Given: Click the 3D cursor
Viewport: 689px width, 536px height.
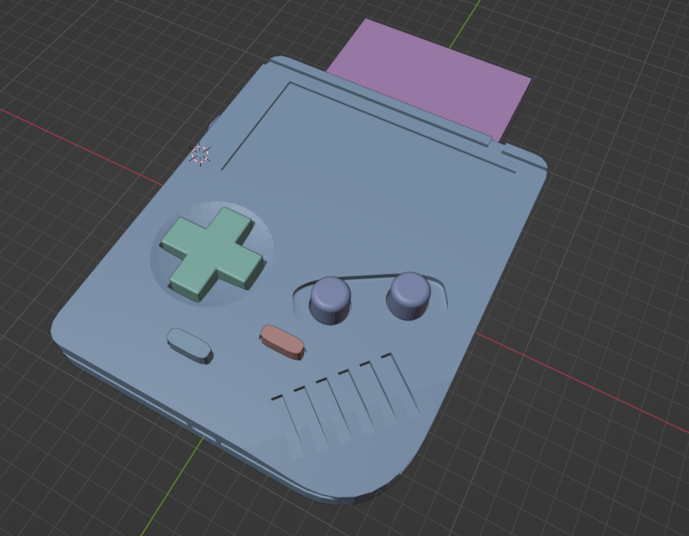Looking at the screenshot, I should pyautogui.click(x=199, y=154).
